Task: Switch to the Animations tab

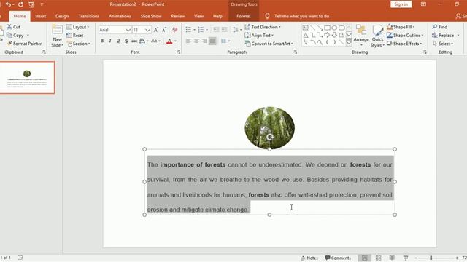Action: pyautogui.click(x=120, y=16)
